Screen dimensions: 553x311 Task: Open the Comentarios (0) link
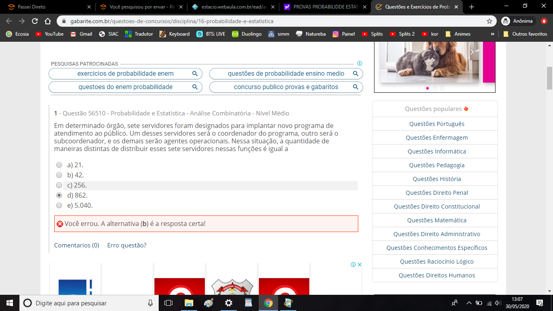(77, 245)
